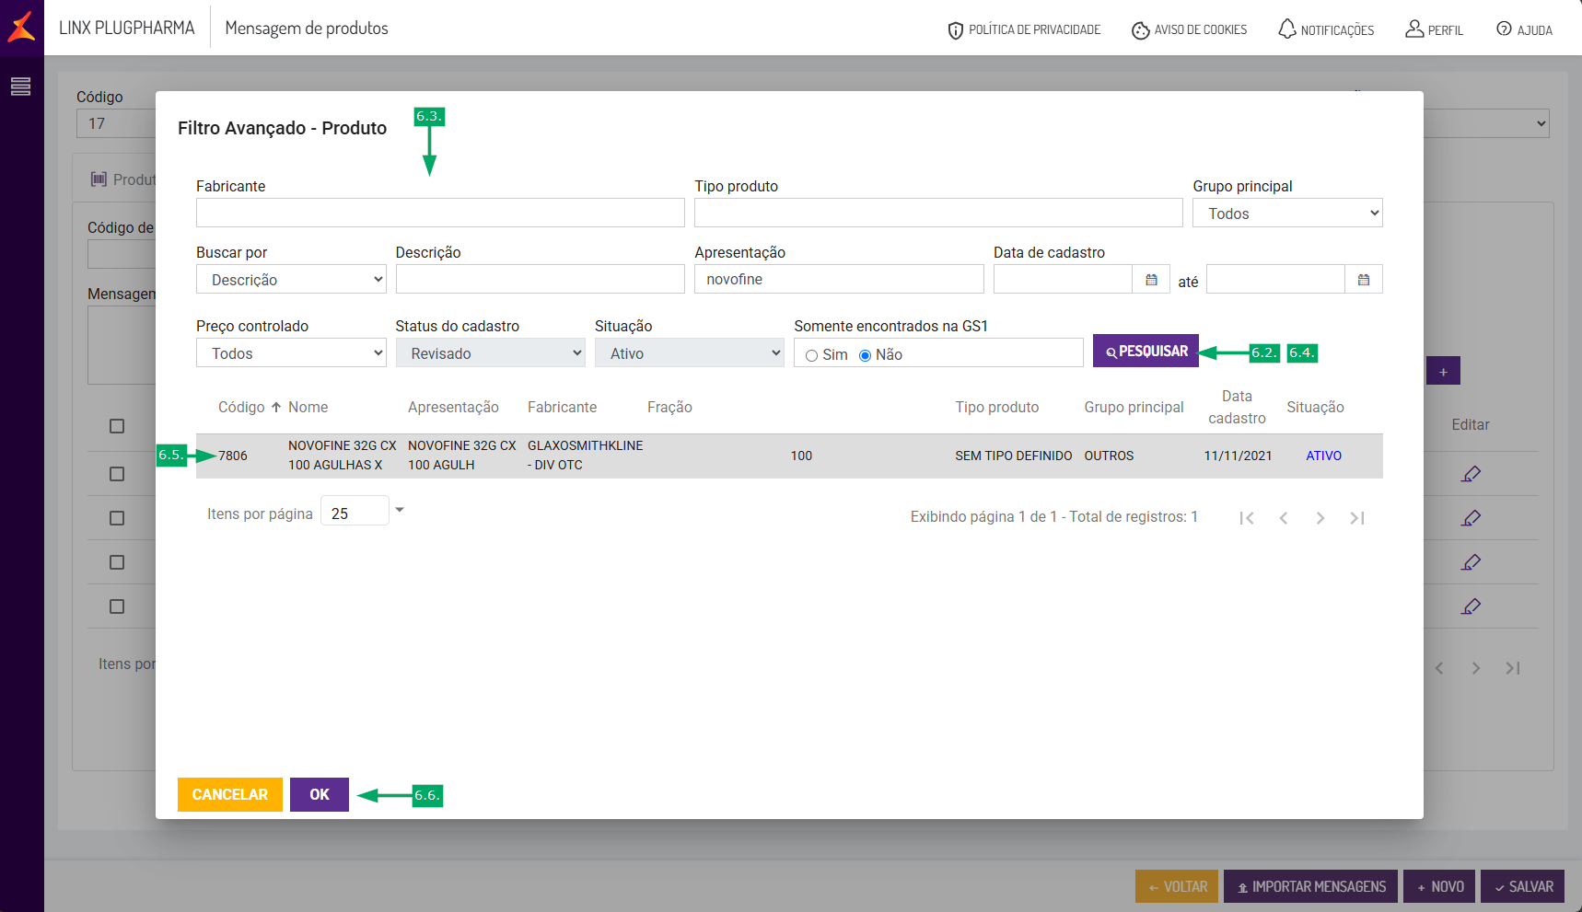Check the last row checkbox in background table
The width and height of the screenshot is (1582, 912).
pos(117,606)
